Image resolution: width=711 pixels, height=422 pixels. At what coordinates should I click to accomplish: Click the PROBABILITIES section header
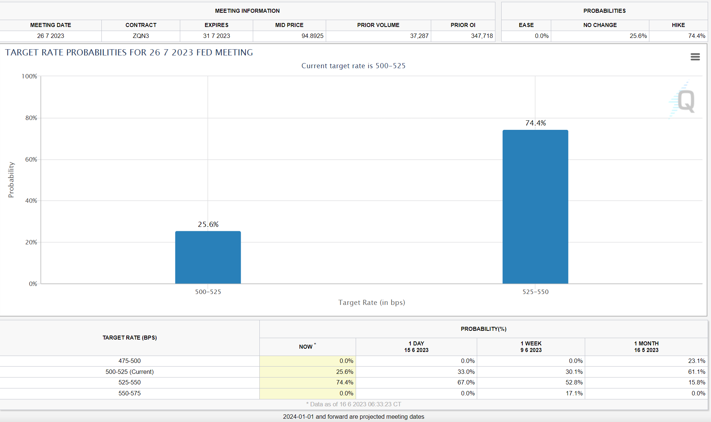point(604,11)
